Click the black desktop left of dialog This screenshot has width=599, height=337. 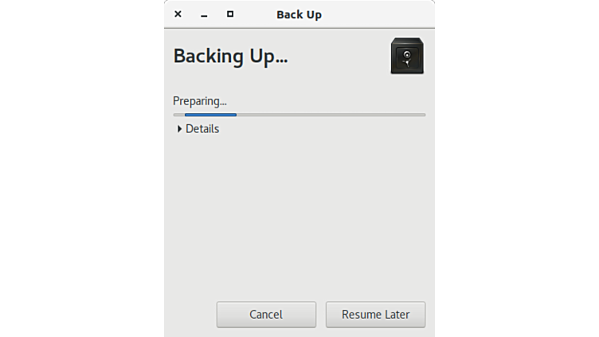coord(80,168)
